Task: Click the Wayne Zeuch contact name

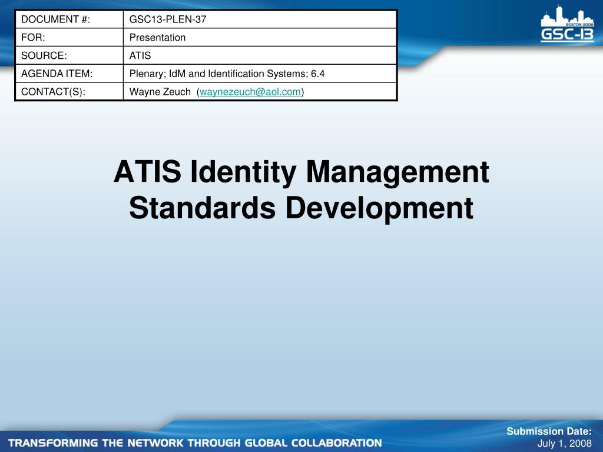Action: point(160,92)
